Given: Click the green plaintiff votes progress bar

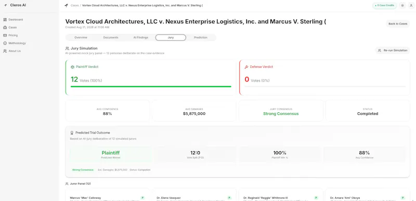Looking at the screenshot, I should [x=151, y=86].
